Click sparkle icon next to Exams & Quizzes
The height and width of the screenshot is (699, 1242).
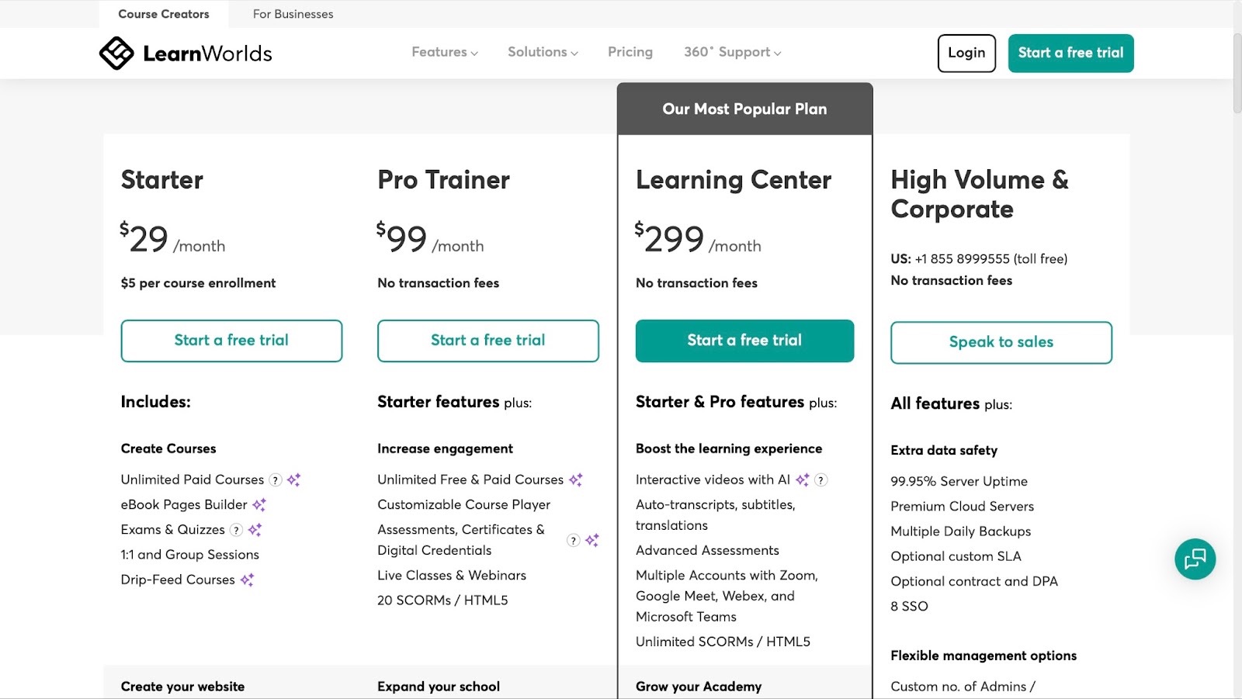tap(255, 530)
